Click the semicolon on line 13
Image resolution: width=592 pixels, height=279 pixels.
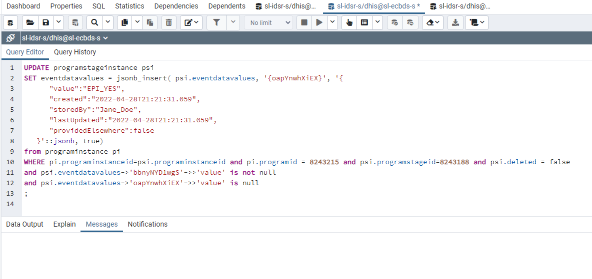pos(26,194)
